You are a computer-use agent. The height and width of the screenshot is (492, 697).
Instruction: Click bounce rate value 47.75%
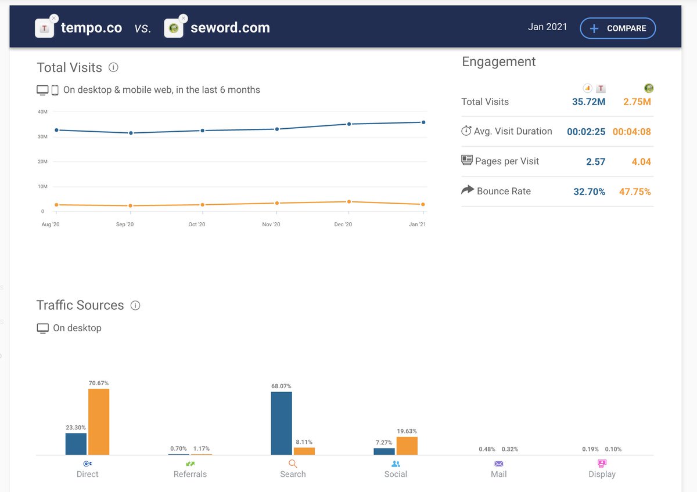pos(635,191)
